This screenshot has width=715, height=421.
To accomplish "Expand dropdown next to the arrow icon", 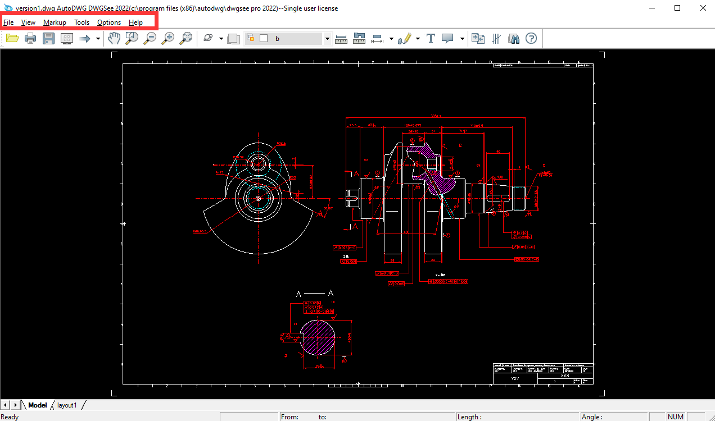I will [98, 39].
